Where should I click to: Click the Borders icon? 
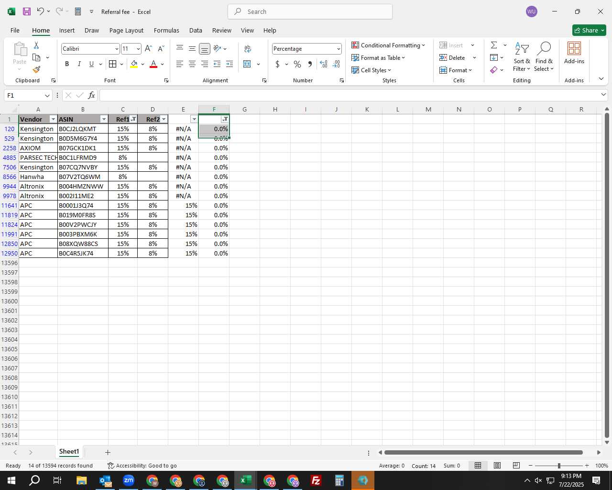point(113,64)
